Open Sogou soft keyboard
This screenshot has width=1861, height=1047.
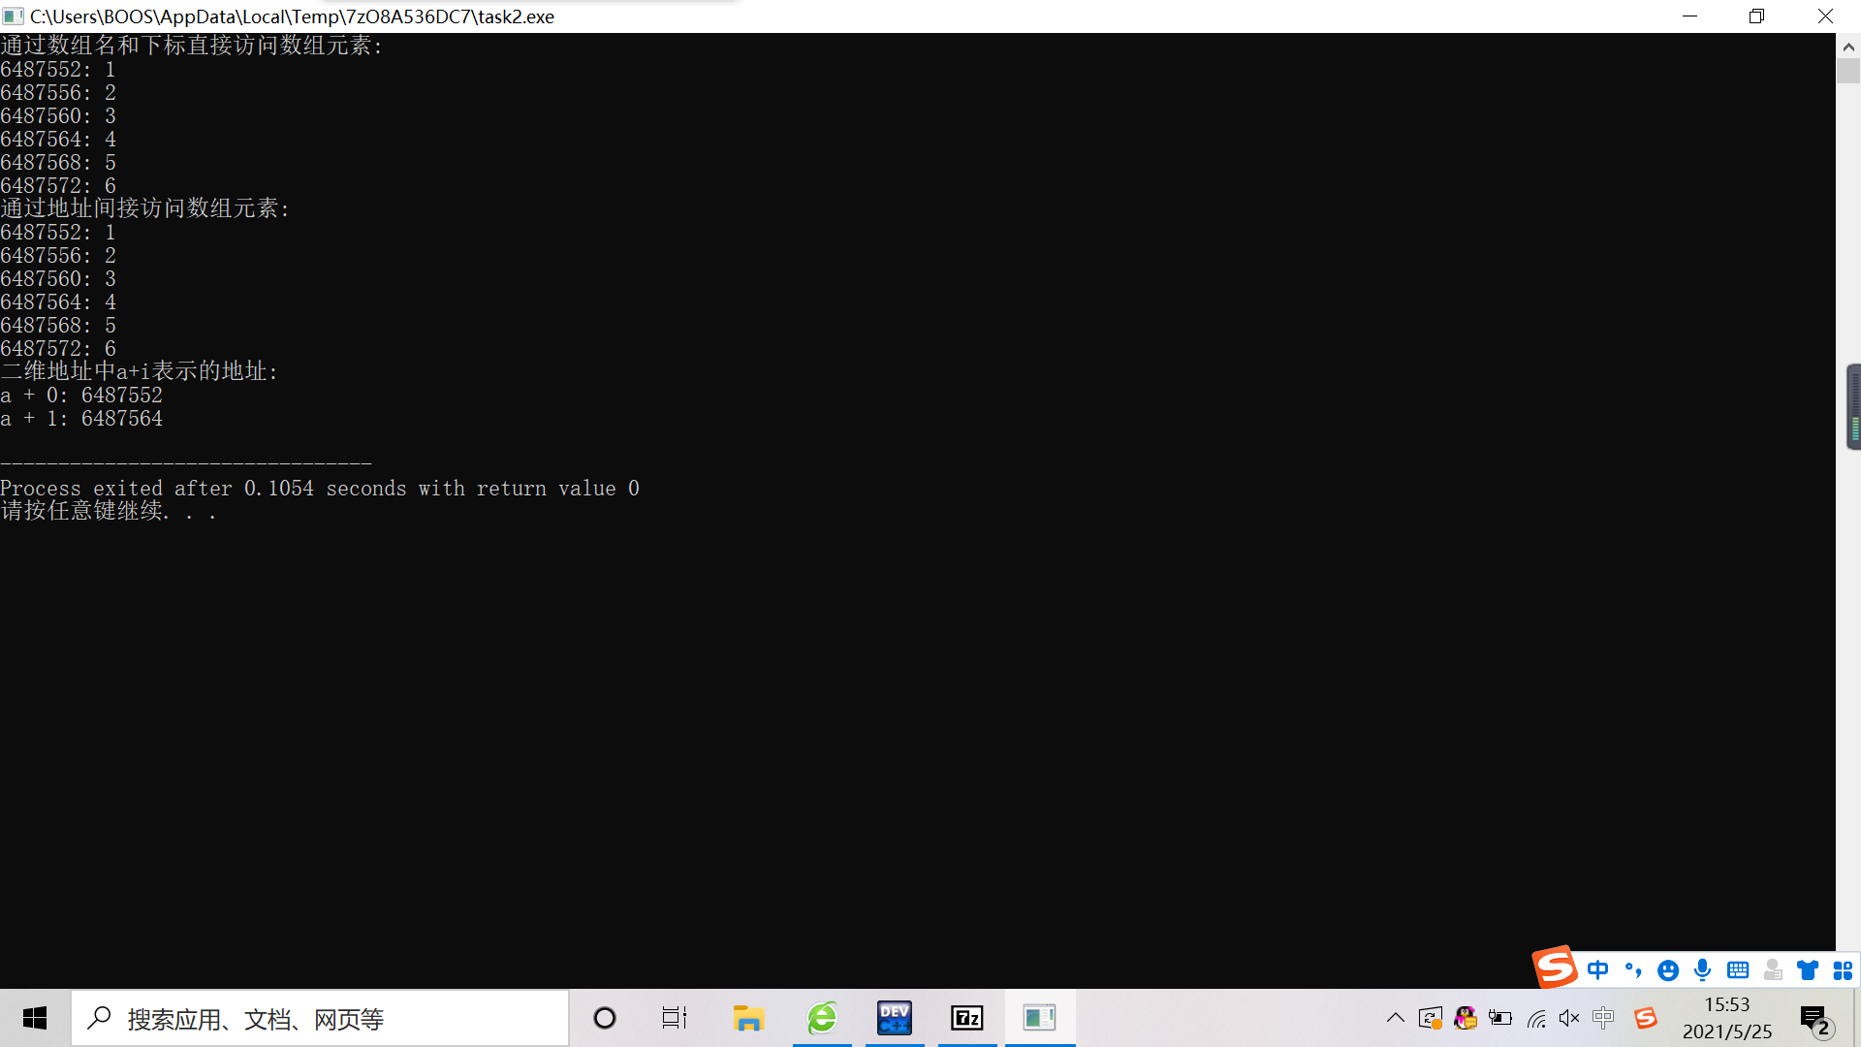point(1738,969)
